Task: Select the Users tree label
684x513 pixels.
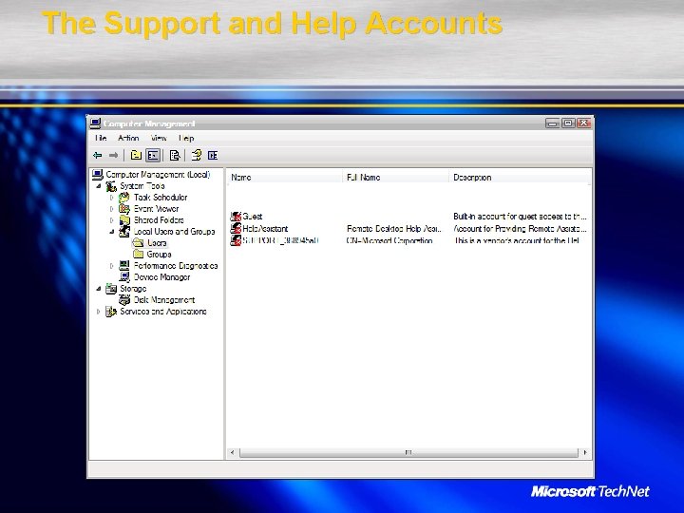Action: (157, 242)
